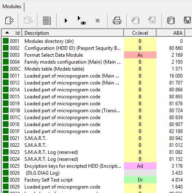The width and height of the screenshot is (192, 193).
Task: Click the grey stop square button
Action: [x=97, y=21]
